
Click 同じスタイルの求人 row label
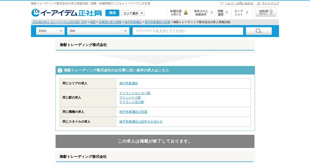click(x=76, y=122)
